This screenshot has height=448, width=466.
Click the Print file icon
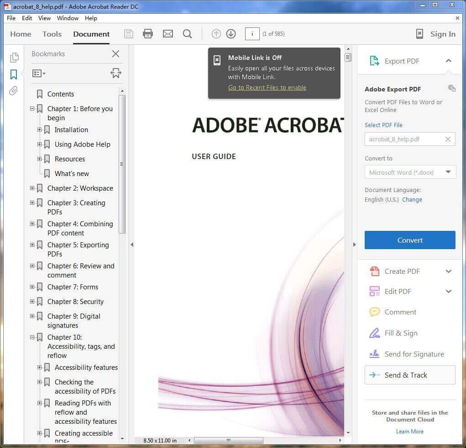click(147, 34)
